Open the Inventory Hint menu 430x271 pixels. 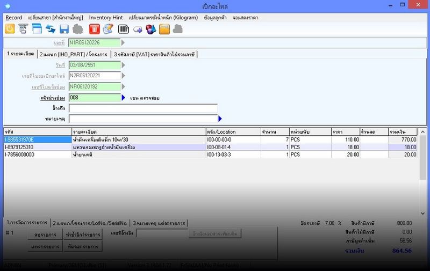pos(106,18)
